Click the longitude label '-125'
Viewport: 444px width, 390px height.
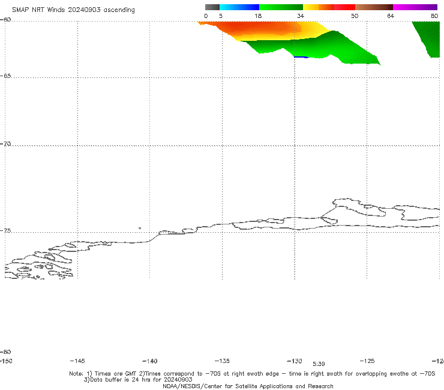367,361
